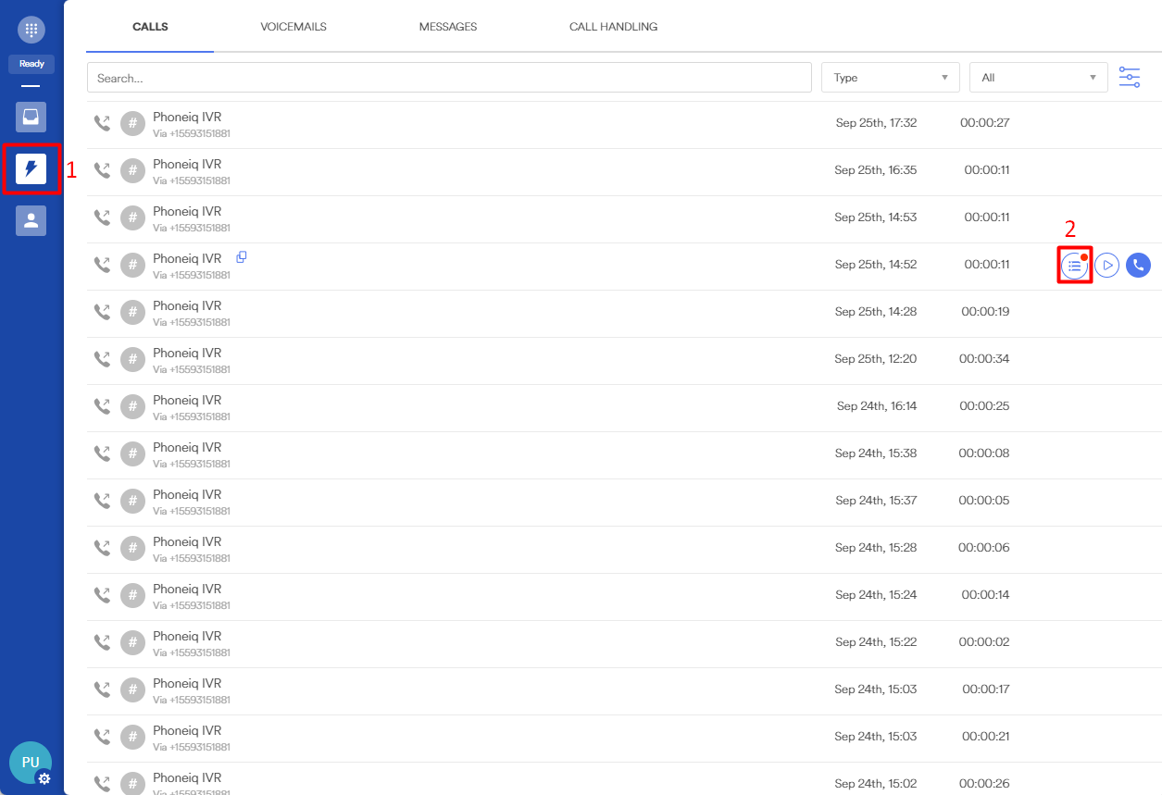1162x795 pixels.
Task: Open the dialpad icon in sidebar
Action: [31, 30]
